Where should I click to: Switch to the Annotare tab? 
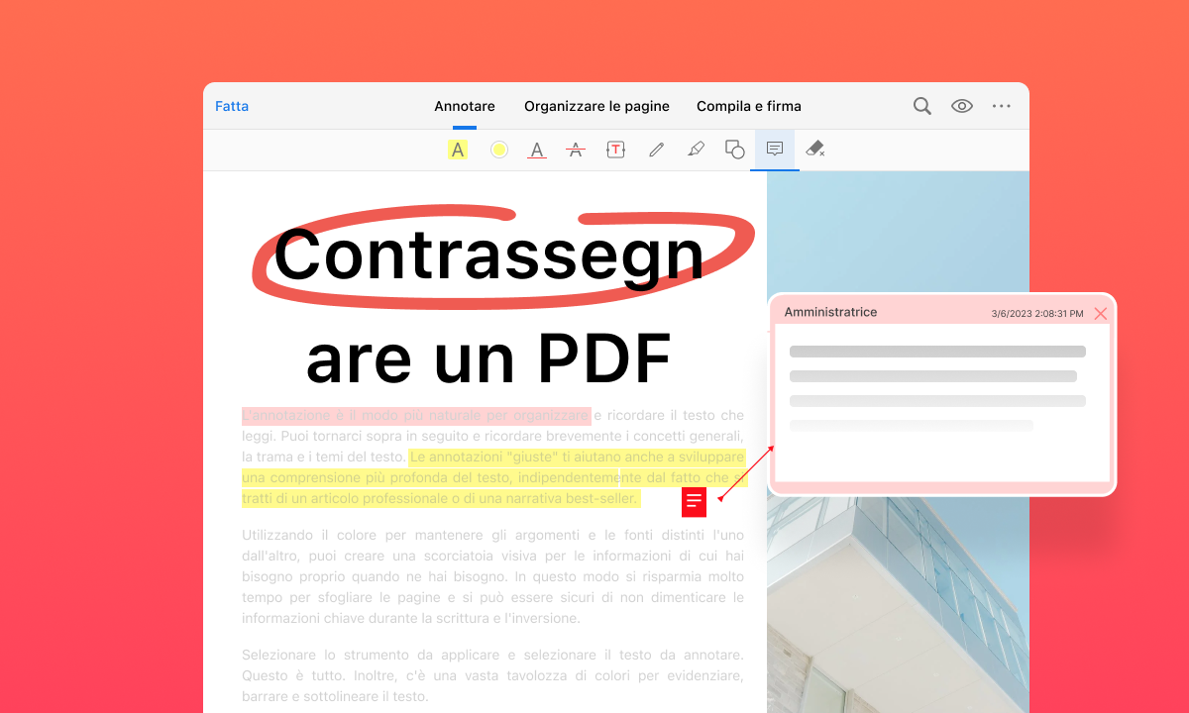coord(464,106)
